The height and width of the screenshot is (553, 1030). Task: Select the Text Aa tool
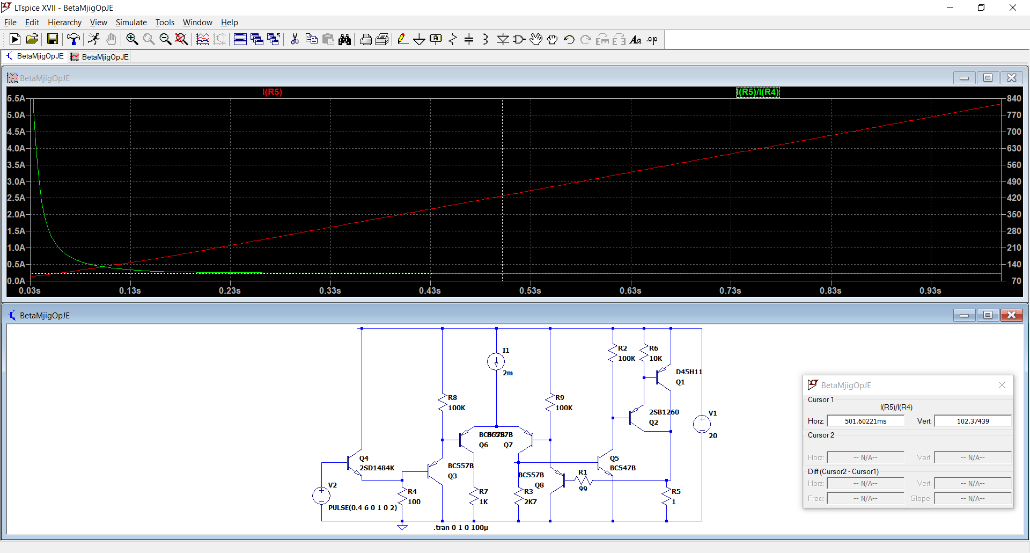[636, 39]
